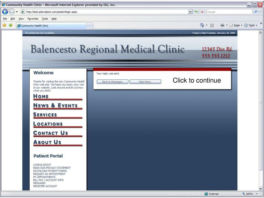Open the Favorites menu

[x=33, y=19]
